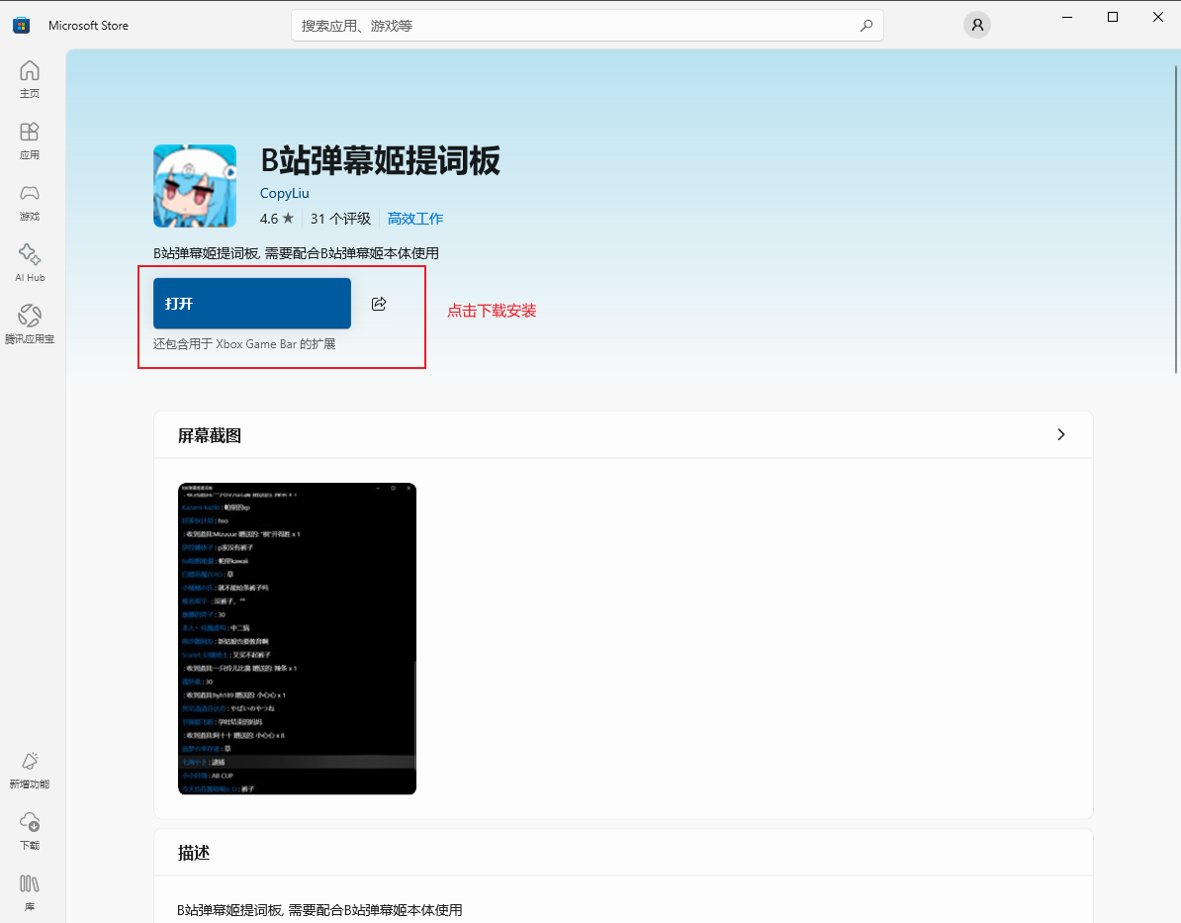
Task: Select the 应用 (Apps) sidebar icon
Action: (x=29, y=140)
